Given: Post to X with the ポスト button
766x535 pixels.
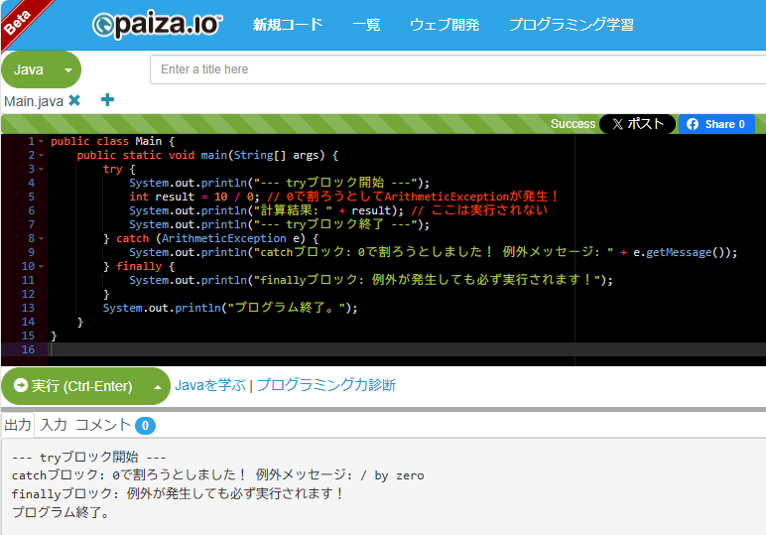Looking at the screenshot, I should tap(637, 124).
